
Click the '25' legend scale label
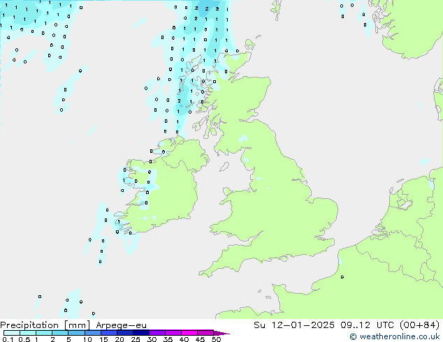pos(136,339)
